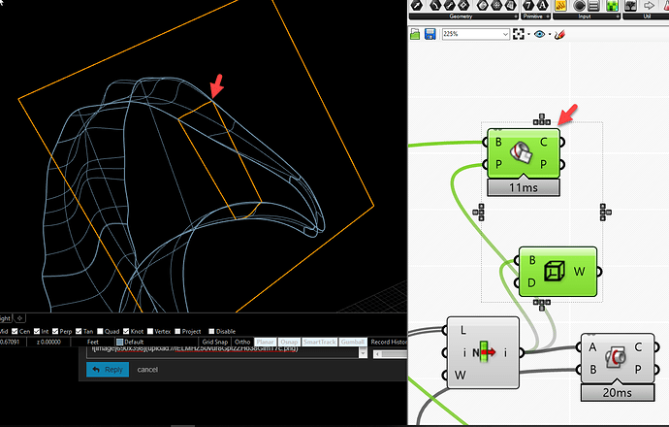Expand the Input panel dropdown
This screenshot has height=427, width=669.
[618, 16]
